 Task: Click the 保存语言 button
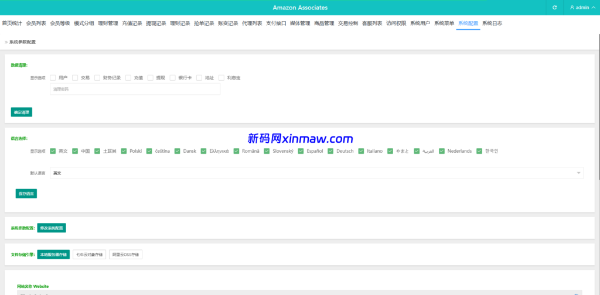26,194
